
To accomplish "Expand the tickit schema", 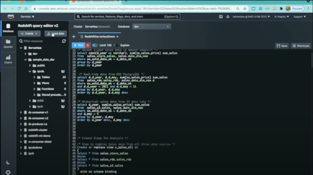I will (30, 101).
